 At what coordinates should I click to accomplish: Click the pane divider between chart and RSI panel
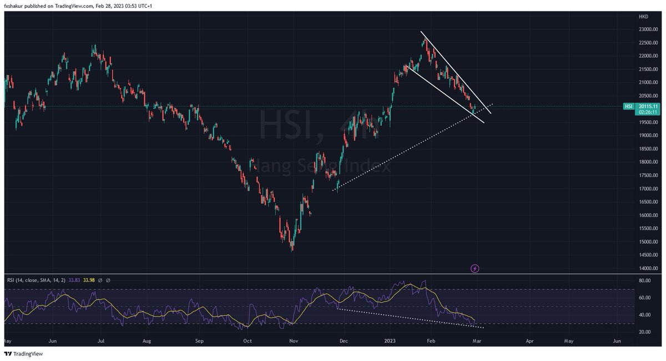click(x=333, y=274)
